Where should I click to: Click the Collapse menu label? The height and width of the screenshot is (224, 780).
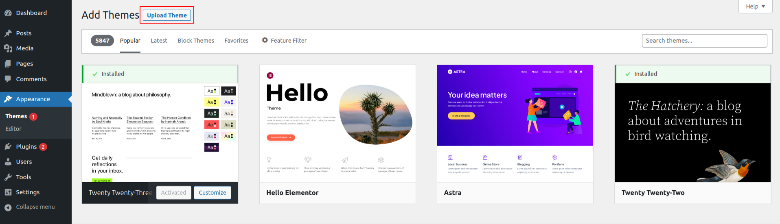pyautogui.click(x=35, y=207)
